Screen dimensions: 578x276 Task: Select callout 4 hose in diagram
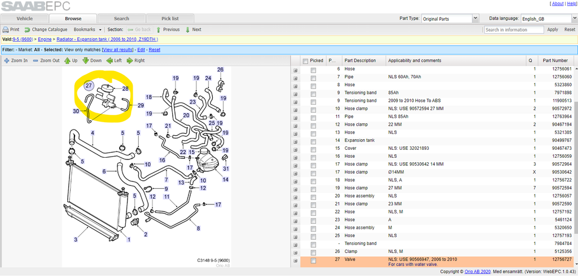click(x=93, y=133)
